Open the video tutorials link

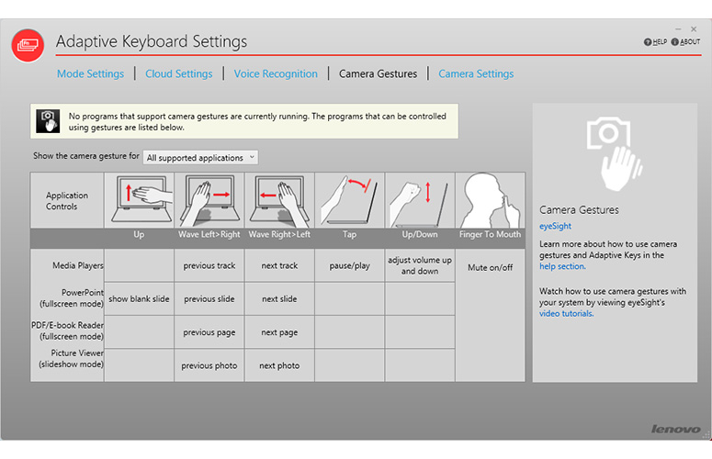566,313
